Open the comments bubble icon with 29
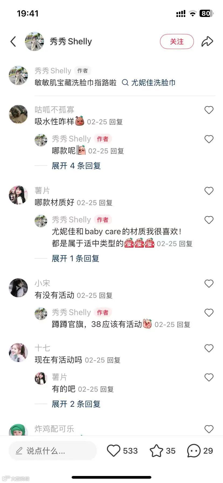This screenshot has width=223, height=483. coord(194,451)
